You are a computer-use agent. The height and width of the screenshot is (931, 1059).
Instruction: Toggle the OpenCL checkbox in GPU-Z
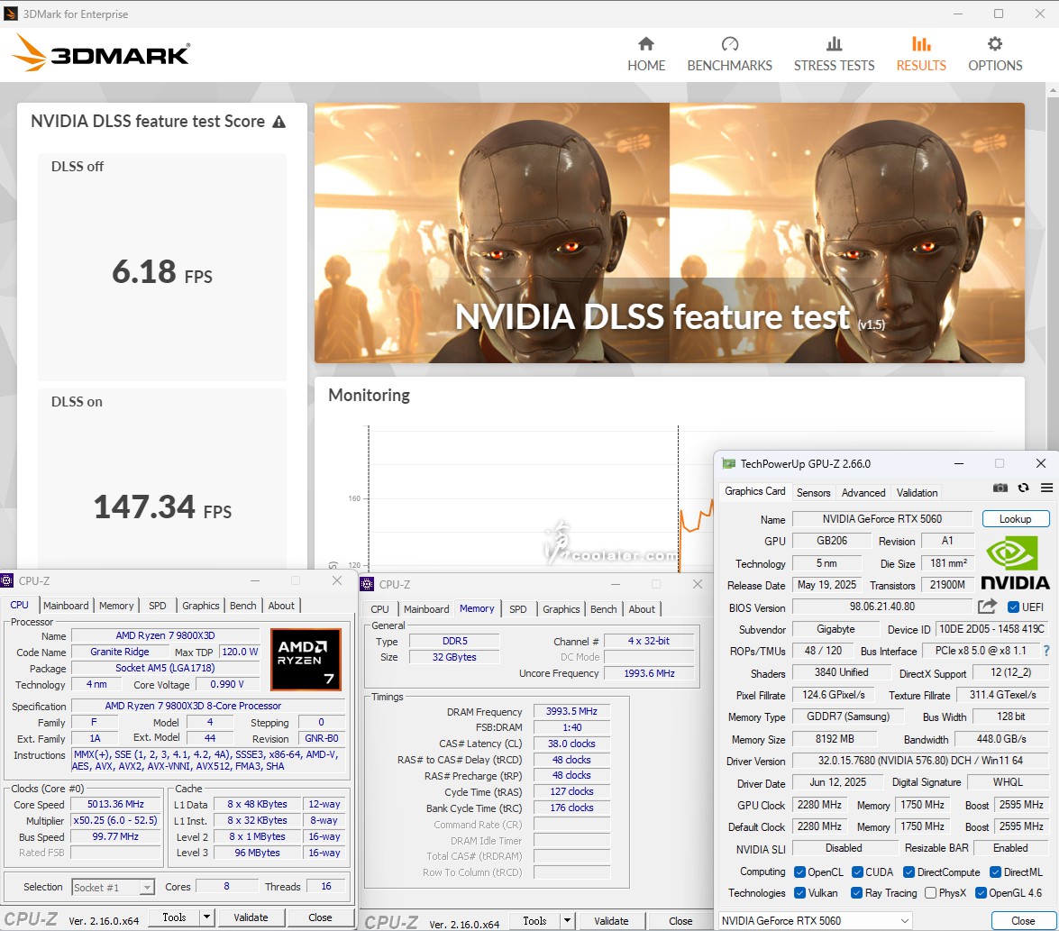(x=799, y=872)
